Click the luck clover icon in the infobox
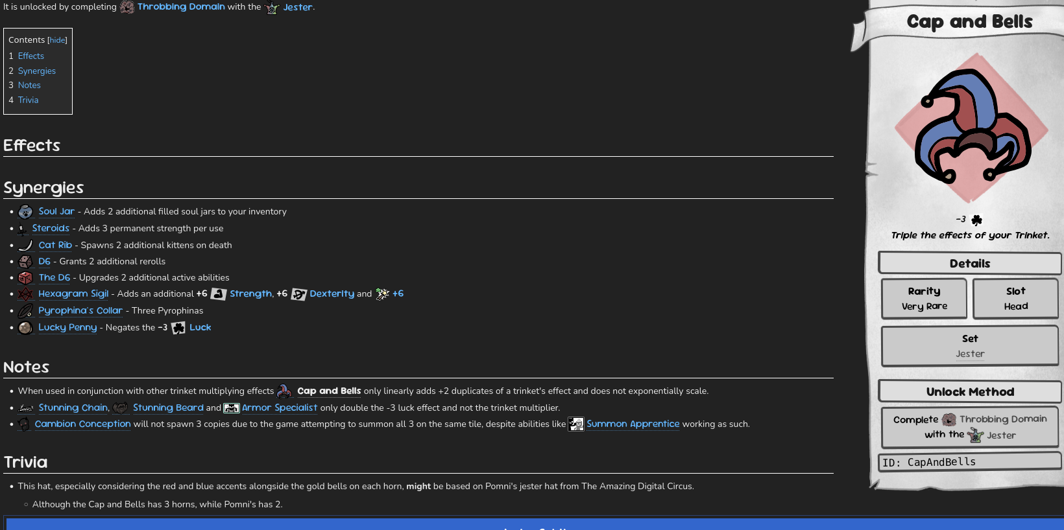The height and width of the screenshot is (530, 1064). (976, 220)
